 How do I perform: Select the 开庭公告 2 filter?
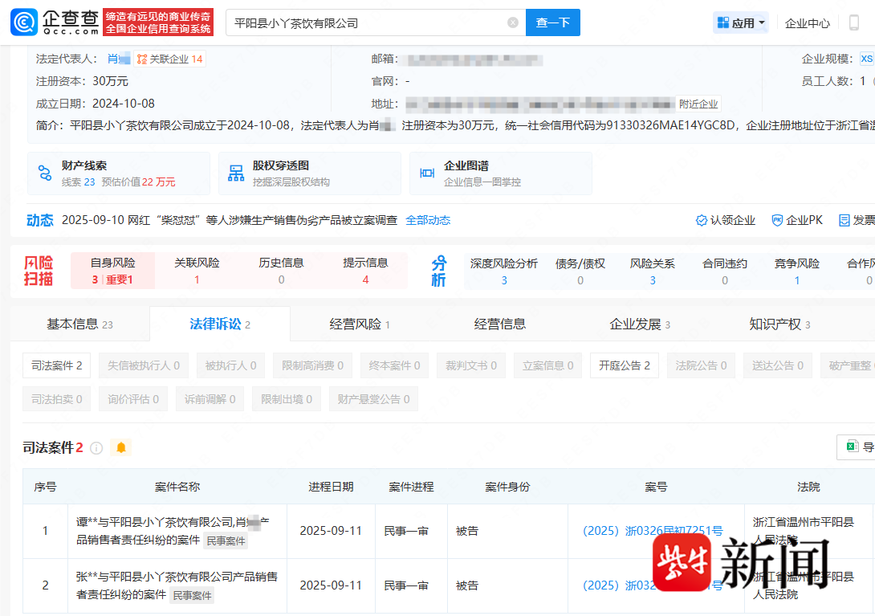tap(625, 365)
